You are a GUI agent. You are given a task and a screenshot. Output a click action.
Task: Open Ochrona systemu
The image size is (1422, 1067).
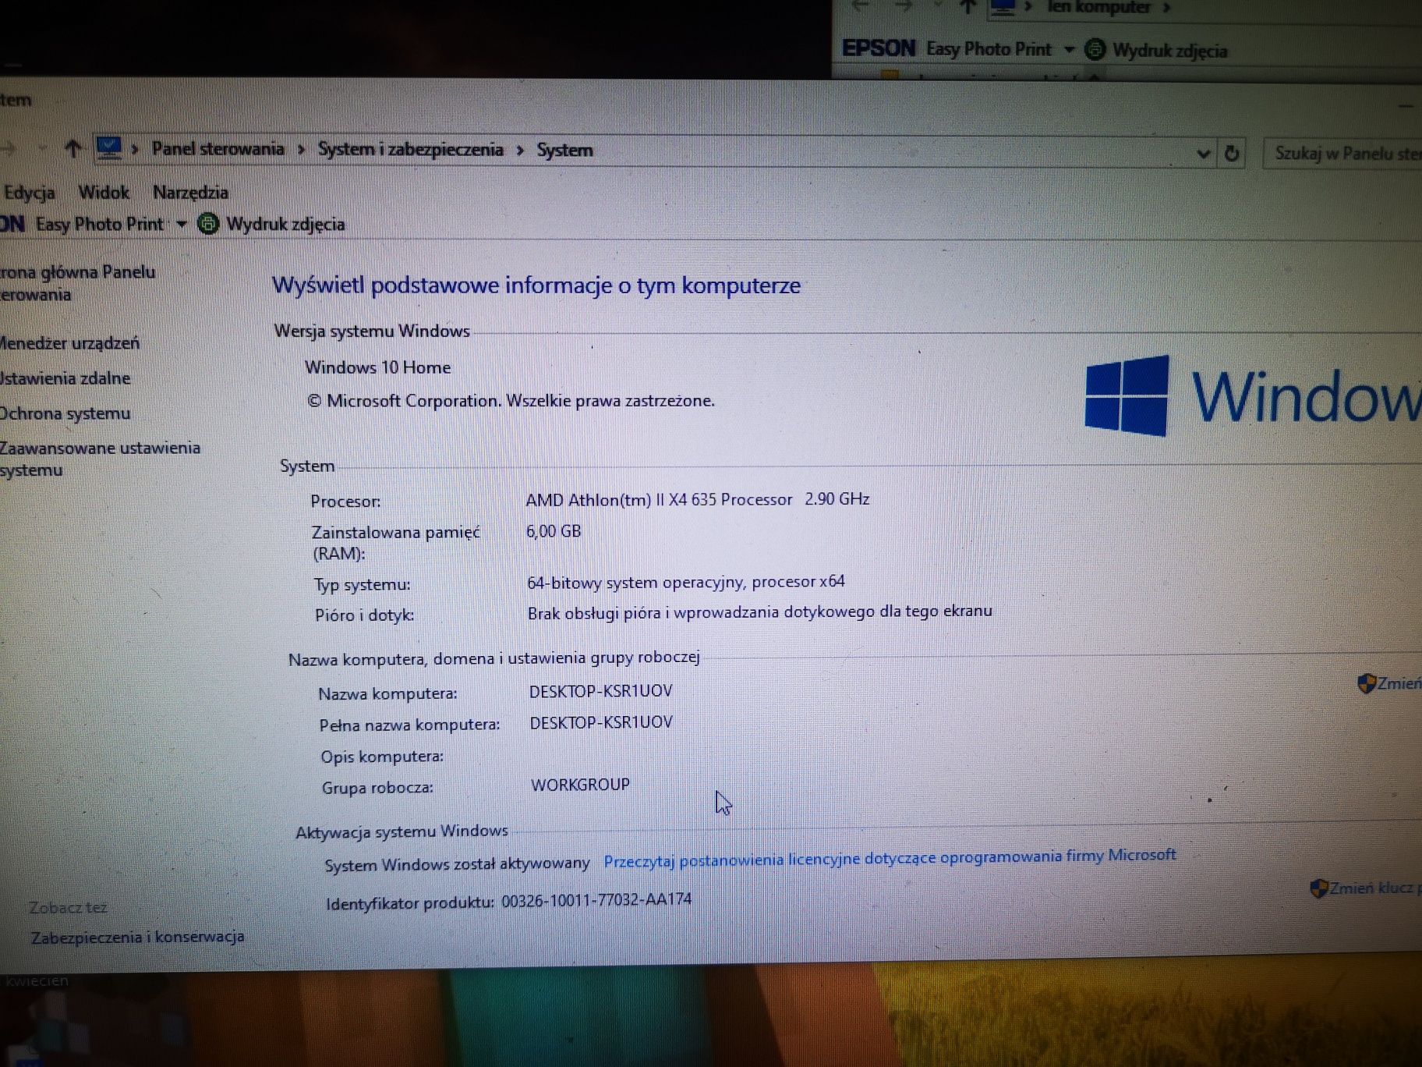click(x=65, y=413)
